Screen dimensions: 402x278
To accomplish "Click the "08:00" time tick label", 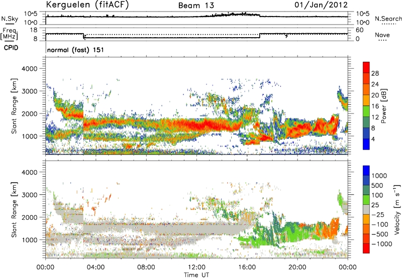I will coord(146,267).
